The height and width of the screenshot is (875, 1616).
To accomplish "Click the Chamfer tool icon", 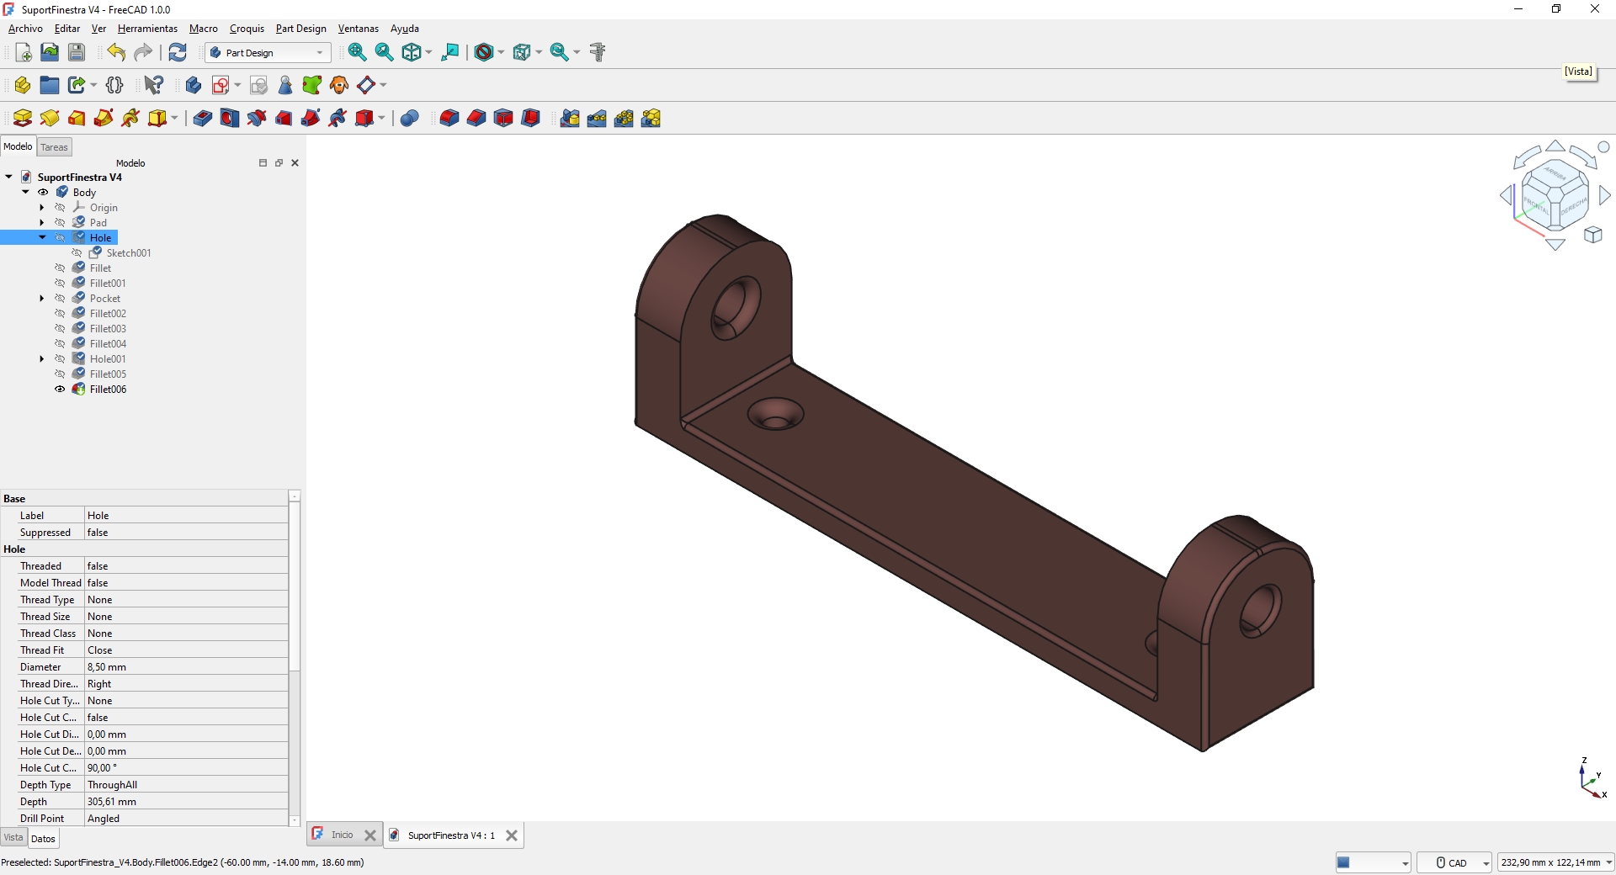I will [x=476, y=119].
